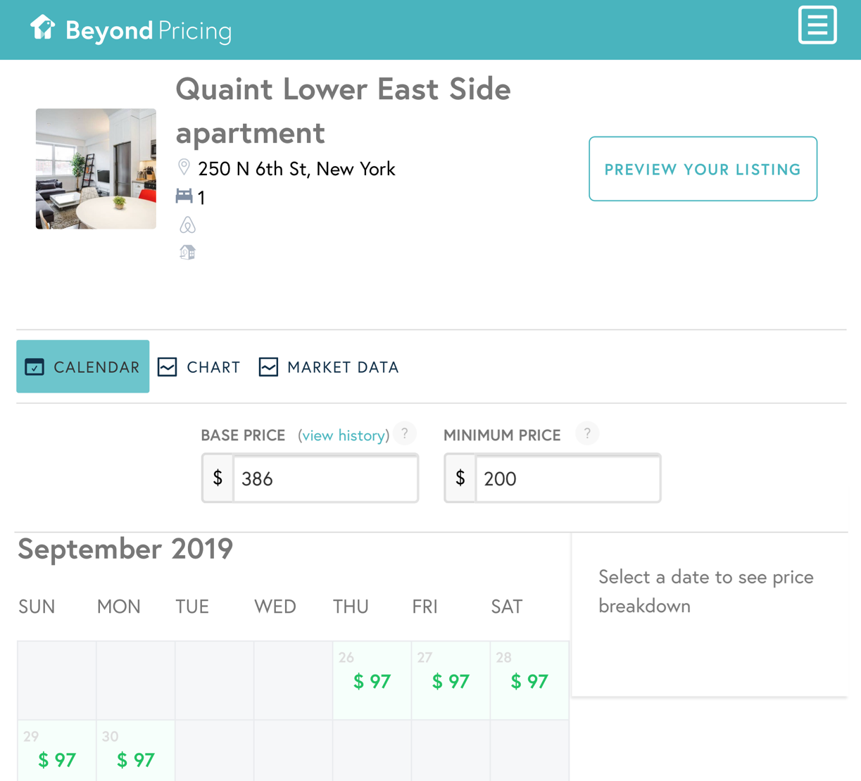This screenshot has width=861, height=781.
Task: Click the Airbnb channel icon
Action: point(187,225)
